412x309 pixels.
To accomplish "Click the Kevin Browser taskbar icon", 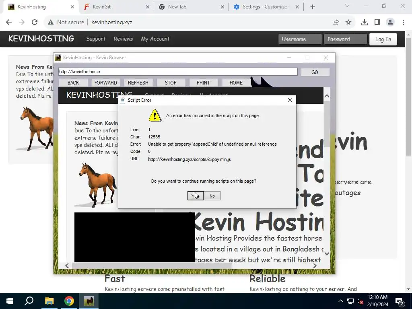I will pyautogui.click(x=89, y=301).
